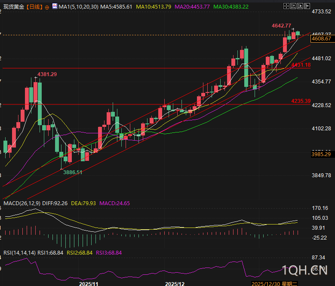Click the jump-to-chart-start icon

pos(293,6)
